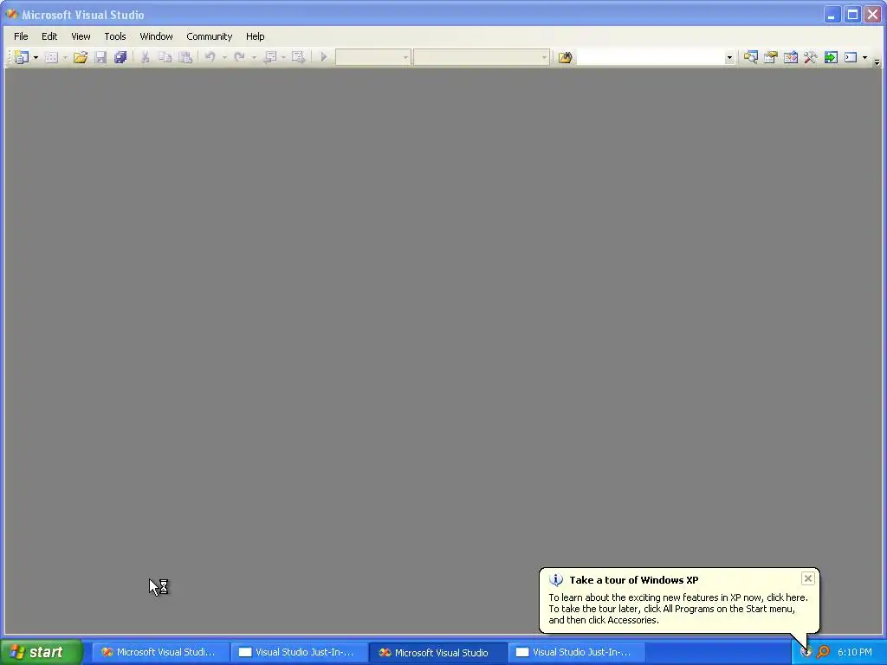Click inside the Find text box

tap(650, 57)
